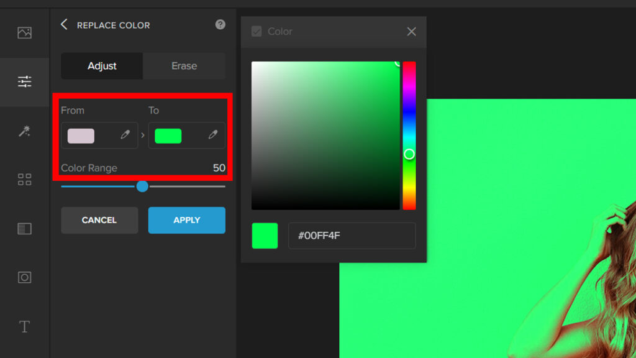Click the hex code input field
The width and height of the screenshot is (636, 358).
(352, 236)
